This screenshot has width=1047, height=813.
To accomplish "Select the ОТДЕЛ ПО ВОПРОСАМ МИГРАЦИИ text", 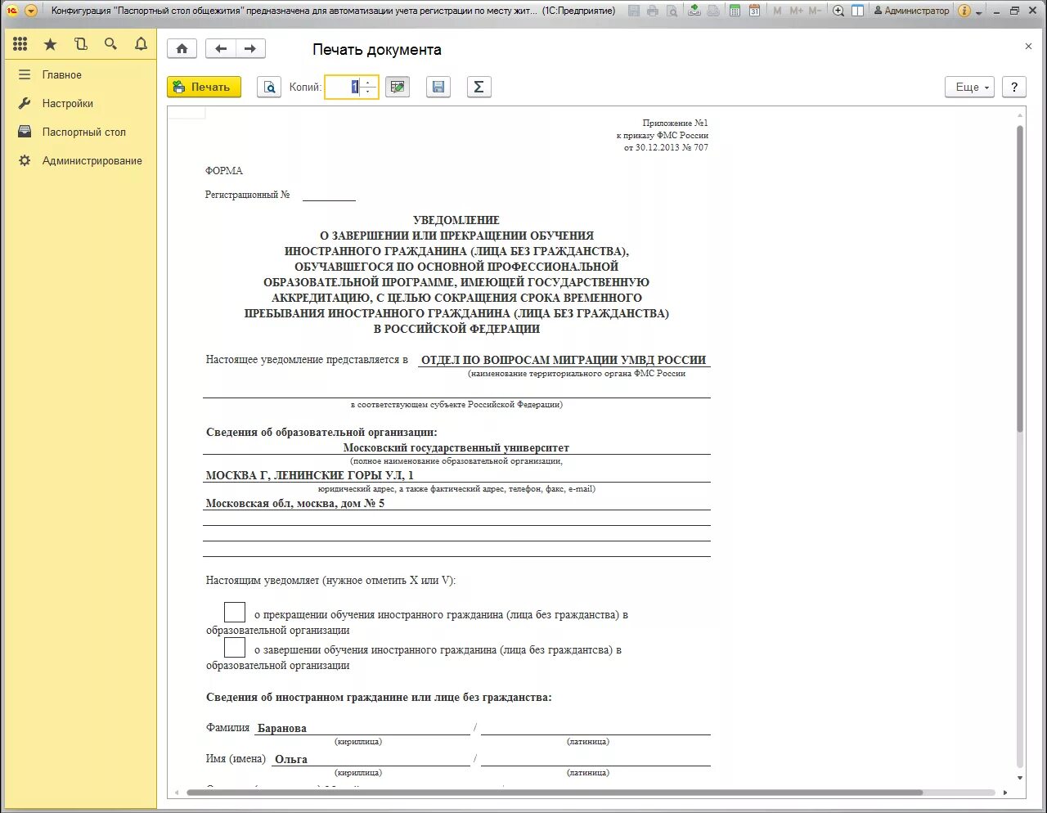I will (564, 360).
